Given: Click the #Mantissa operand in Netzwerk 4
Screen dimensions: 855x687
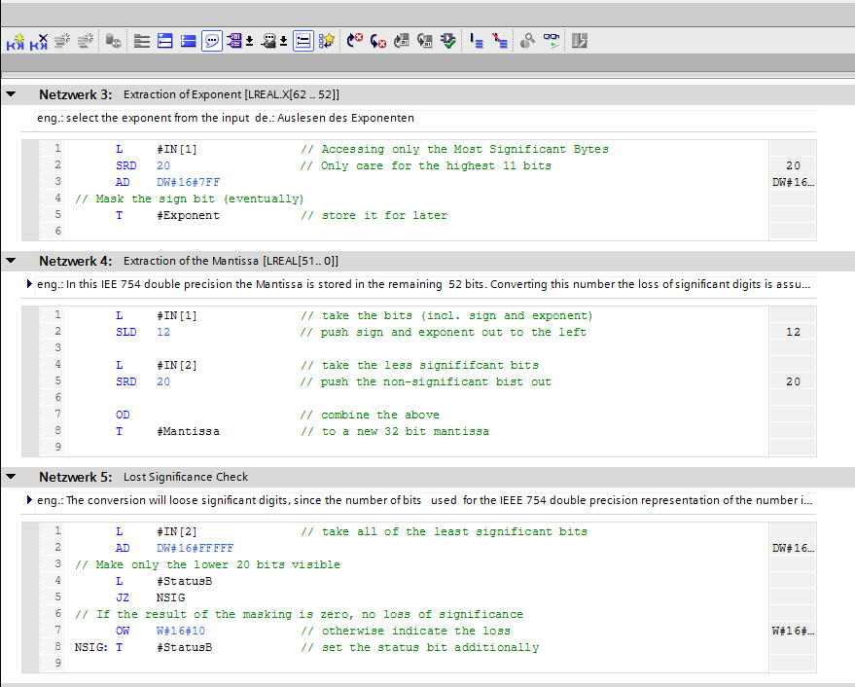Looking at the screenshot, I should pos(187,431).
